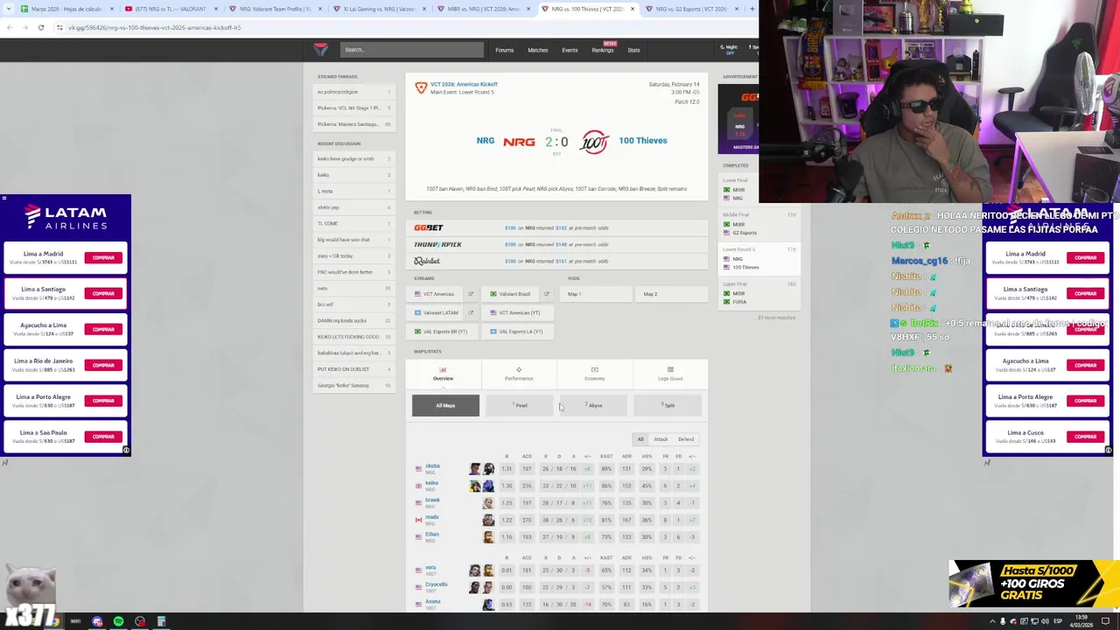Image resolution: width=1120 pixels, height=630 pixels.
Task: Click the browser back arrow
Action: tap(10, 27)
